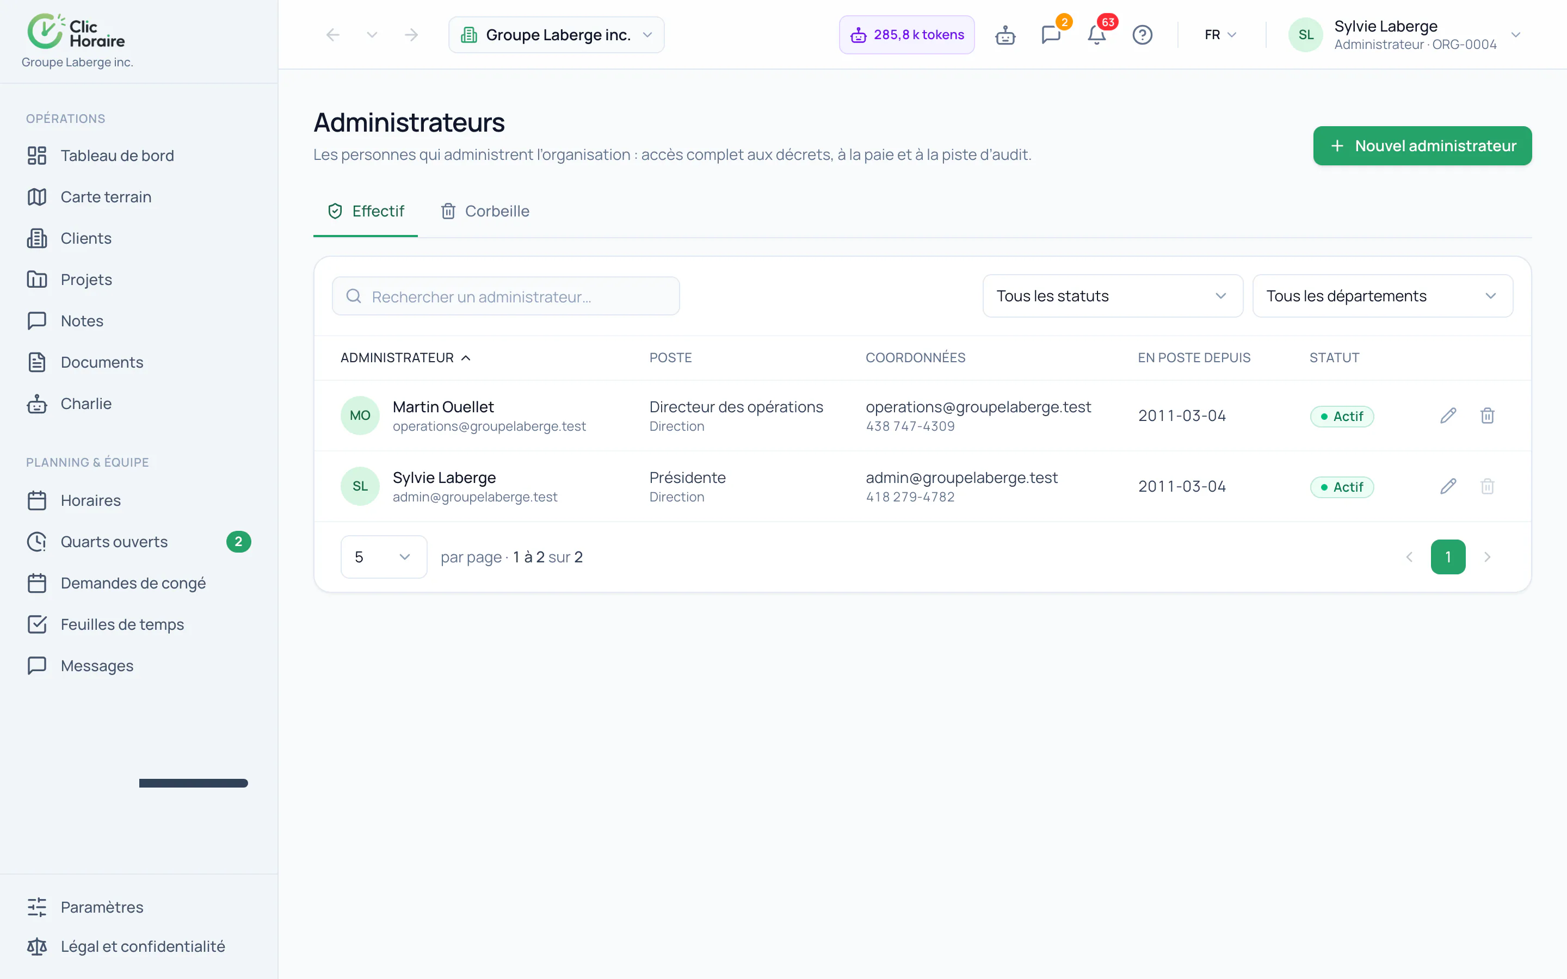Screen dimensions: 1567x979
Task: Click Martin Ouellet name in table
Action: coord(443,407)
